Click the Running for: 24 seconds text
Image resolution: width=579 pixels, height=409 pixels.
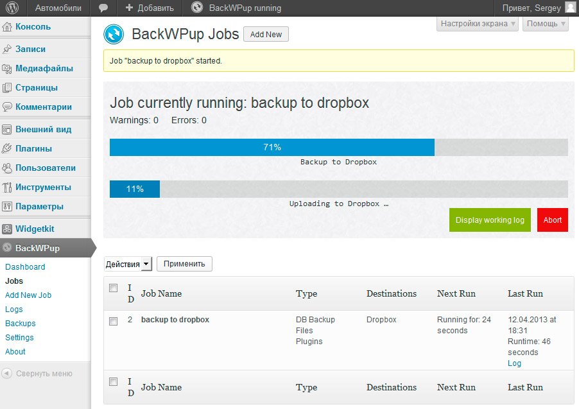coord(464,325)
